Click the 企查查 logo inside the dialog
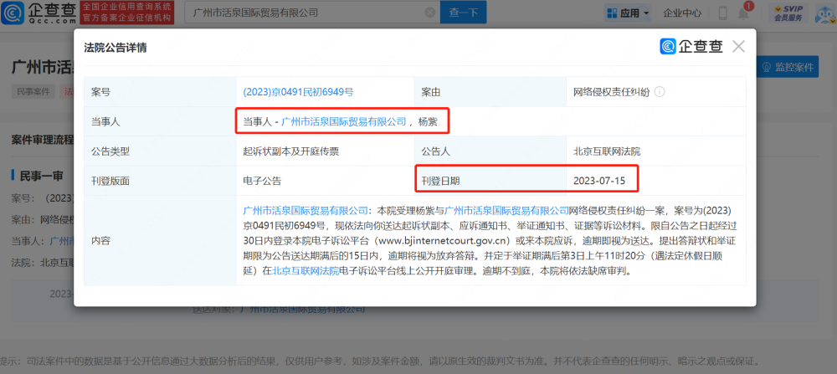This screenshot has width=837, height=374. [691, 47]
